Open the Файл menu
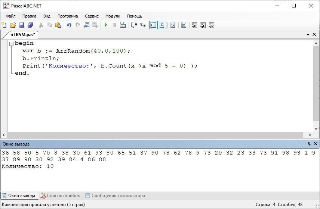 point(10,16)
